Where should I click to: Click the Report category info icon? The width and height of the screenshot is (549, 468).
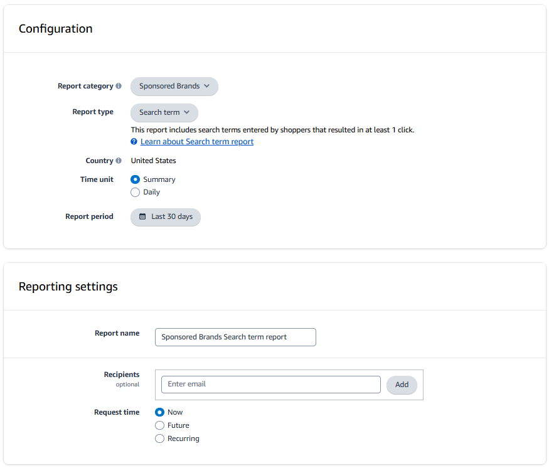coord(119,86)
